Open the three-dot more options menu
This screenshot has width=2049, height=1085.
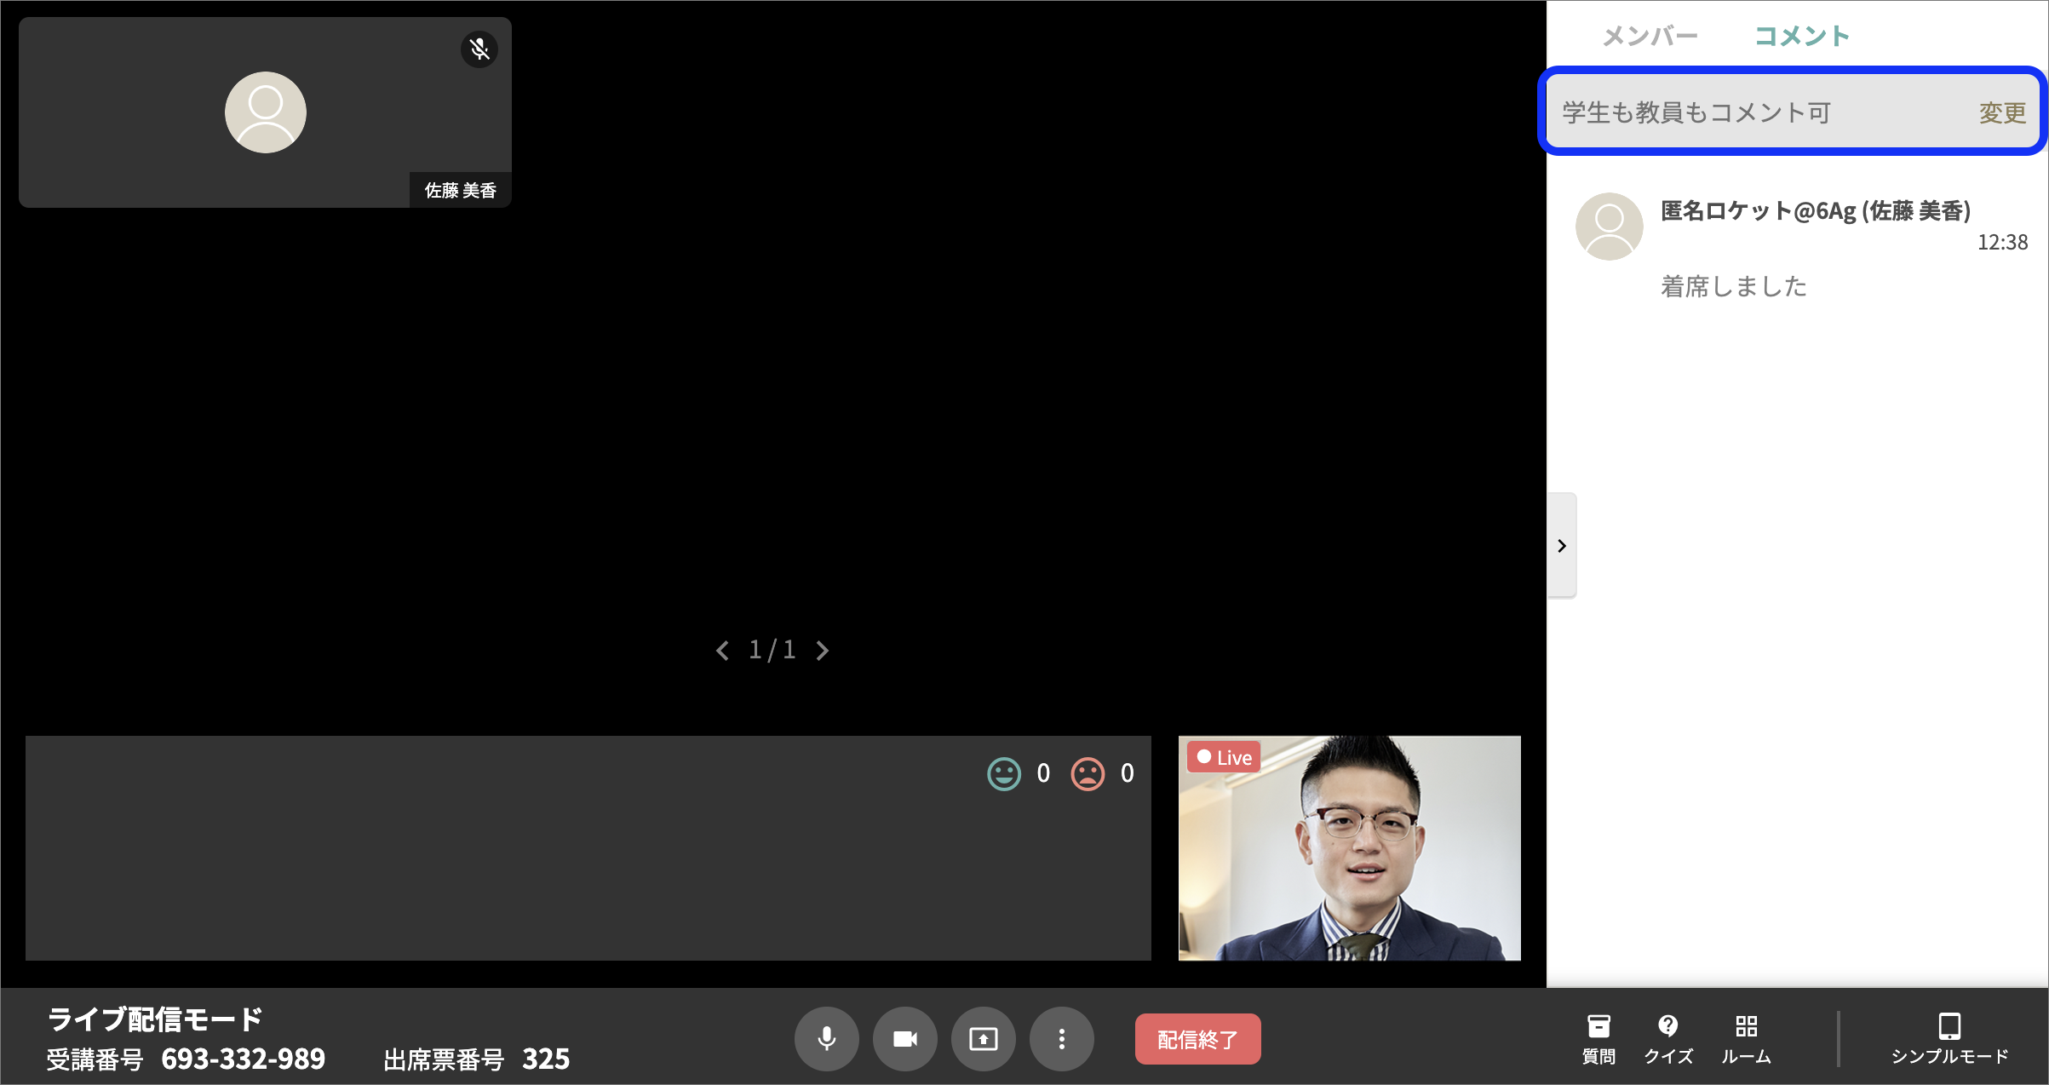1061,1039
